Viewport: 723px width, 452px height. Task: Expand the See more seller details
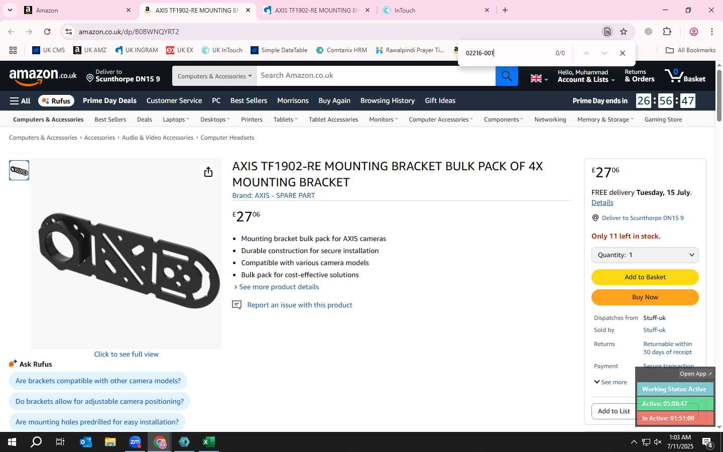(611, 382)
